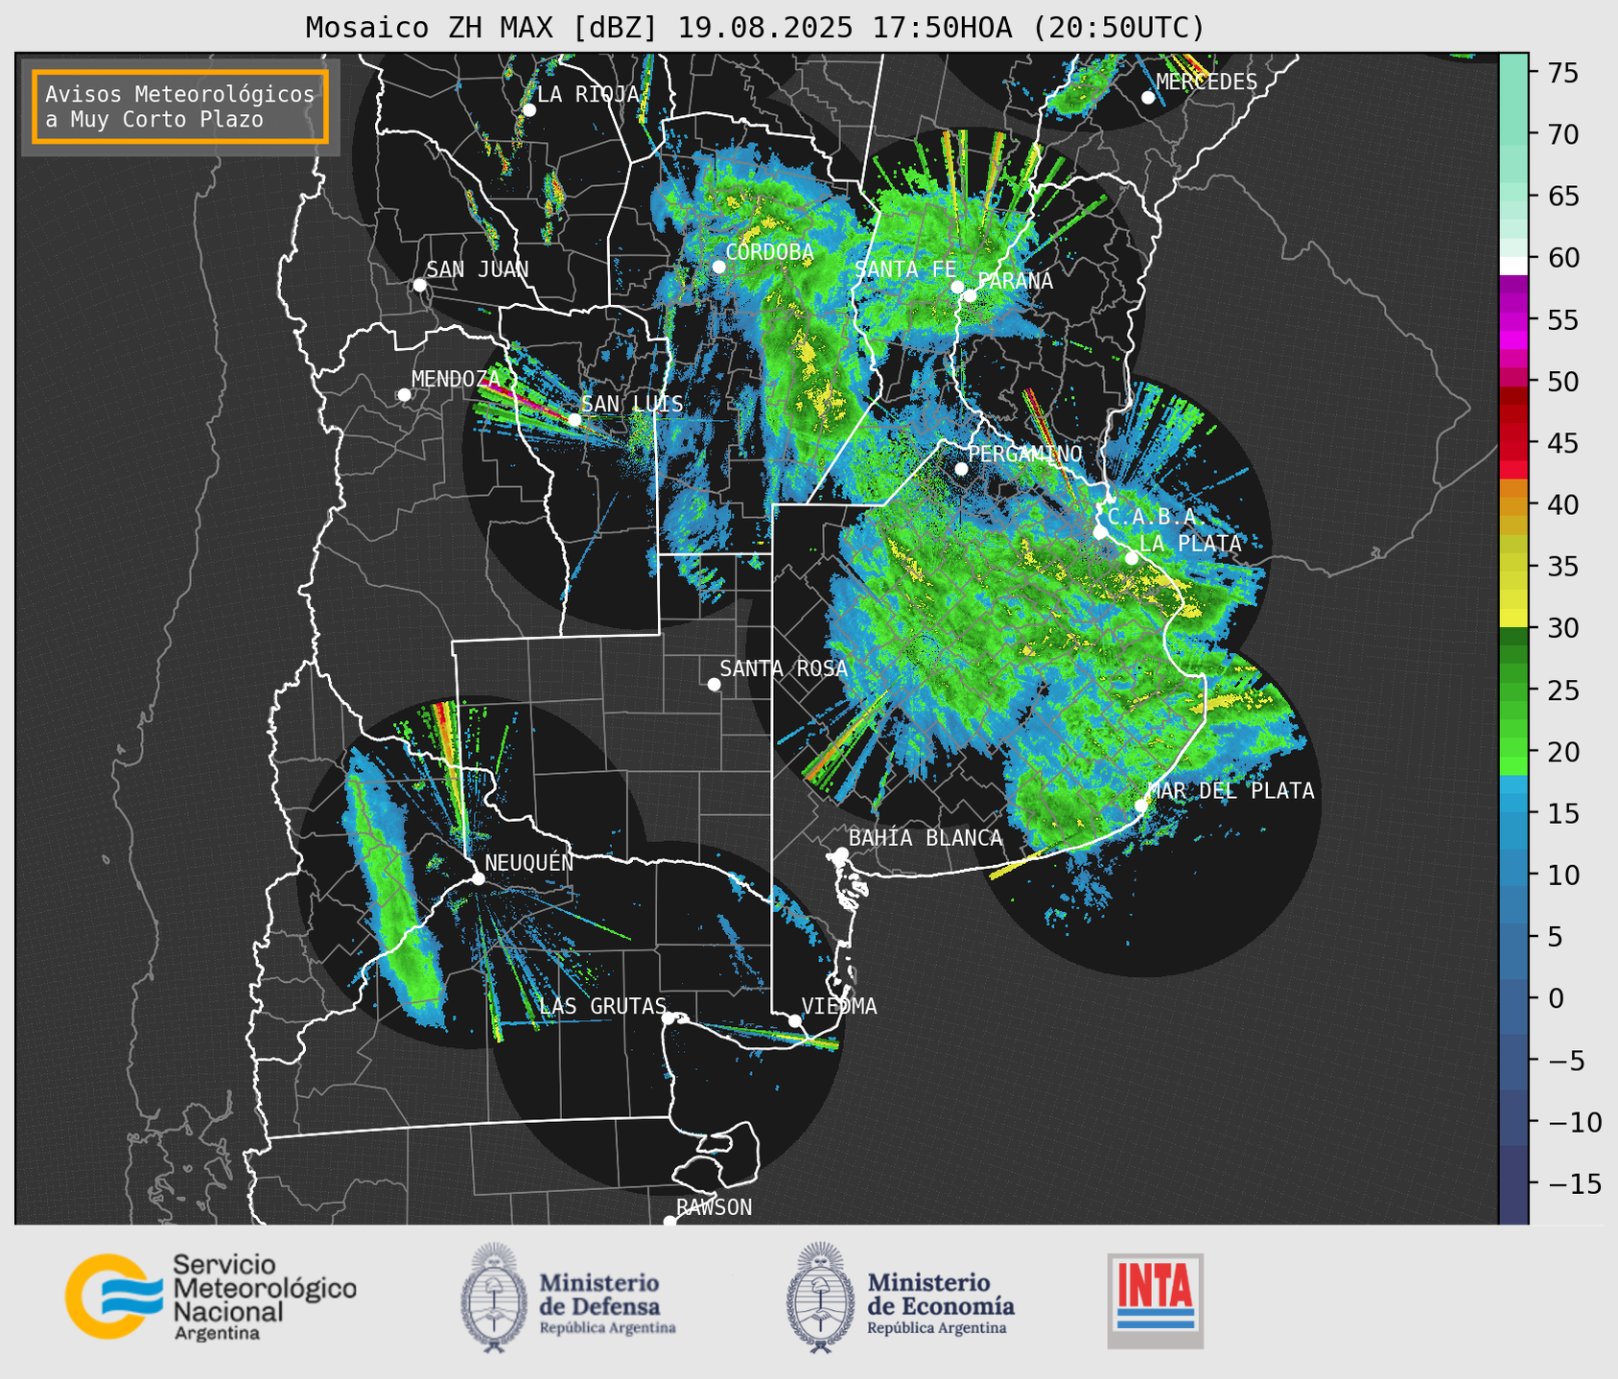The image size is (1618, 1379).
Task: Click the 60 dBZ white color band
Action: [x=1513, y=266]
